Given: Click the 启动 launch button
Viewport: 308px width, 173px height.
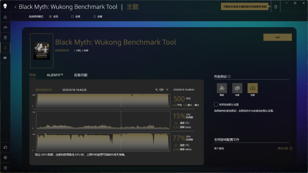Looking at the screenshot, I should (277, 37).
